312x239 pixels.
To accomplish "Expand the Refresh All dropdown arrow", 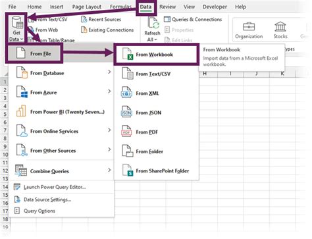I will tap(156, 40).
